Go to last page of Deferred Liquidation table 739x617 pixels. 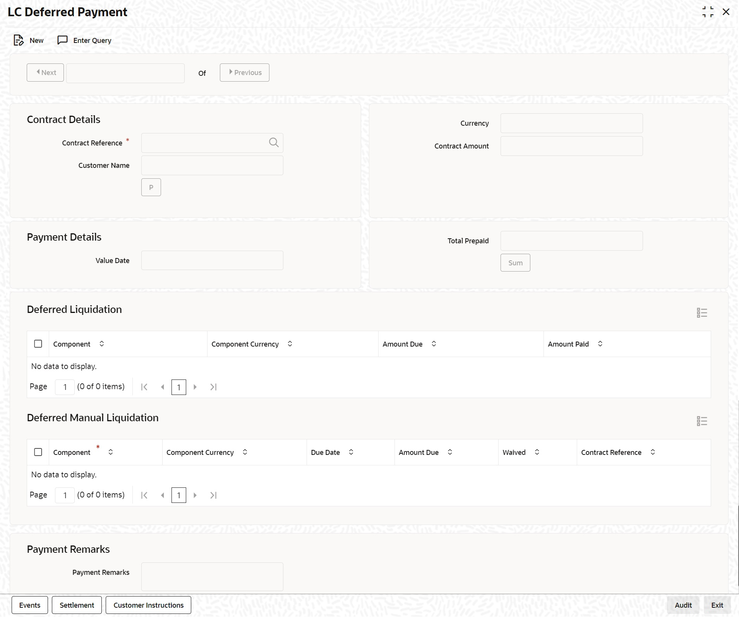pyautogui.click(x=213, y=387)
